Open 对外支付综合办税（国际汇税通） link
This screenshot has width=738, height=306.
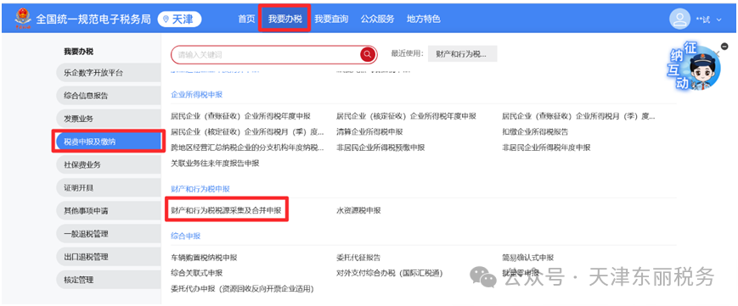(x=390, y=273)
